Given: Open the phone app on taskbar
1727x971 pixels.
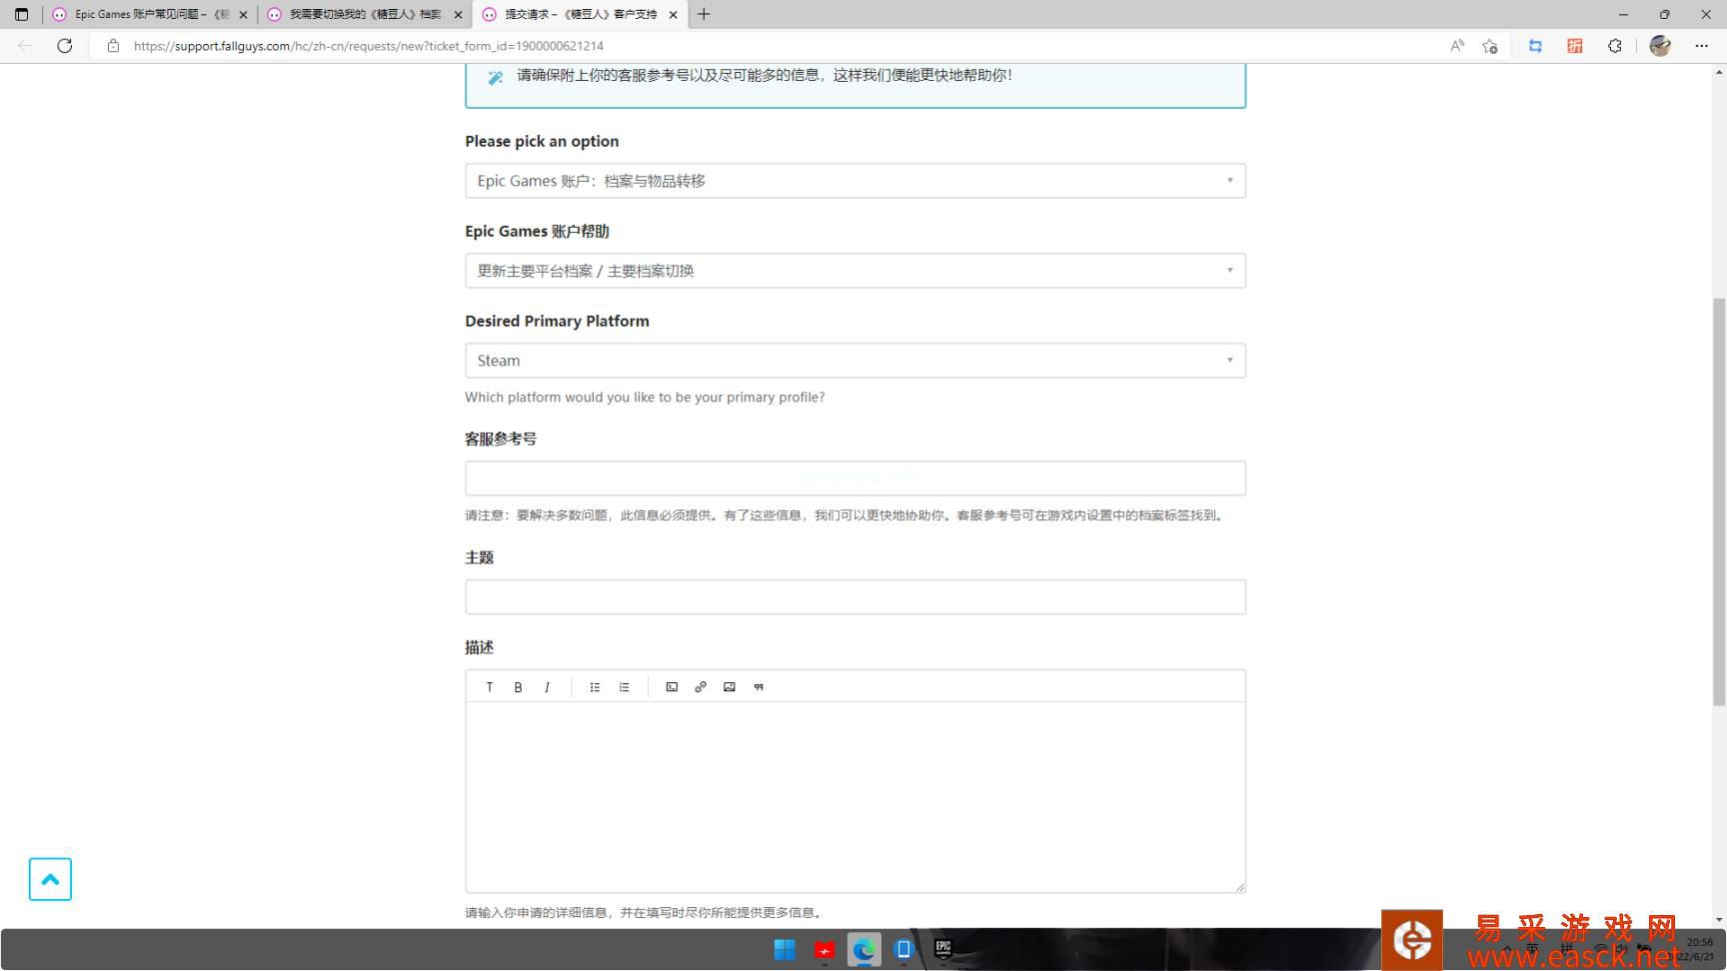Looking at the screenshot, I should tap(903, 949).
